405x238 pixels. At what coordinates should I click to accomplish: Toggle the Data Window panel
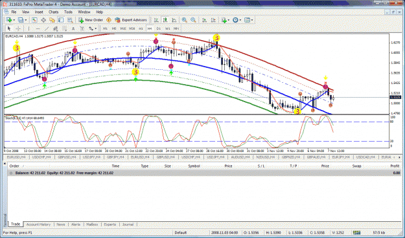[x=43, y=20]
